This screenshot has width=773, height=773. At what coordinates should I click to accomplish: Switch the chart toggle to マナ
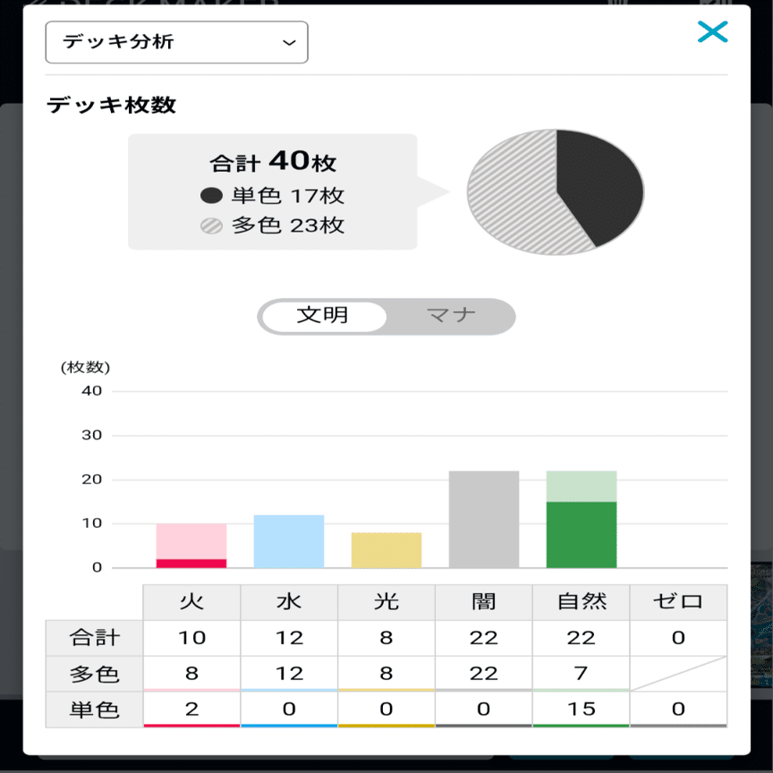click(452, 316)
